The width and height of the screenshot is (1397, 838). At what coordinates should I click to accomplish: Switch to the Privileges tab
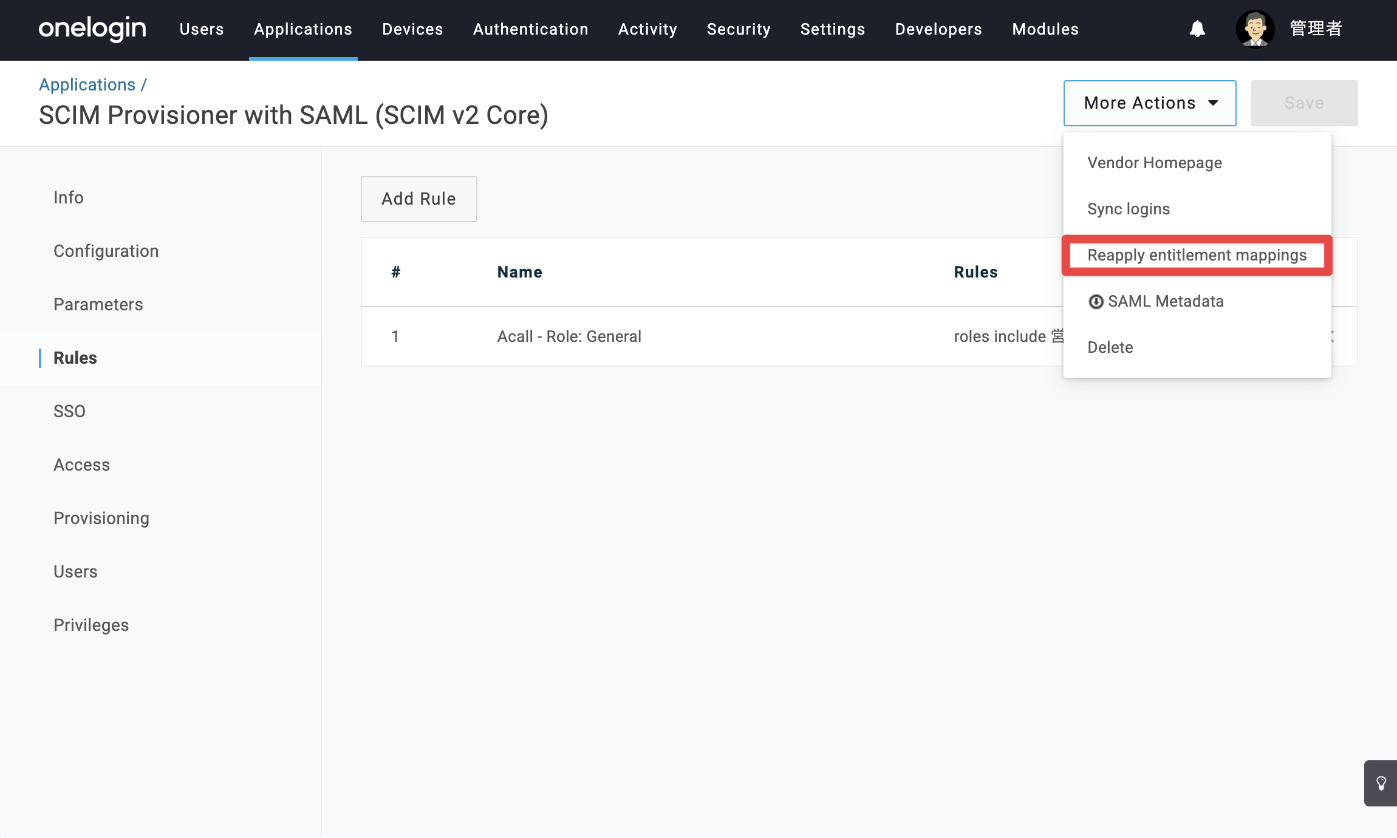[91, 625]
